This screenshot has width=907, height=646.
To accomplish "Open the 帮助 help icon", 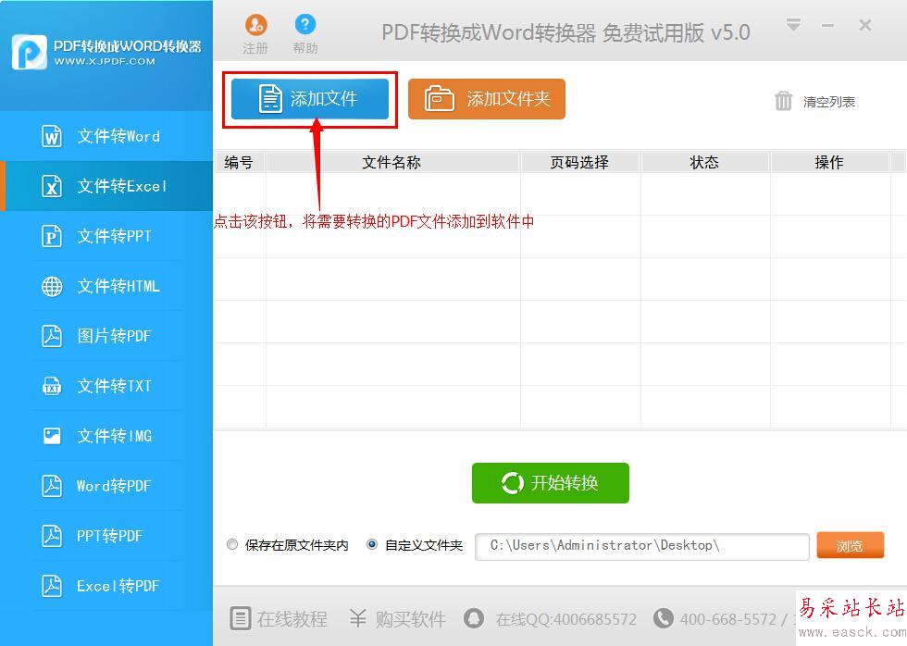I will click(304, 24).
